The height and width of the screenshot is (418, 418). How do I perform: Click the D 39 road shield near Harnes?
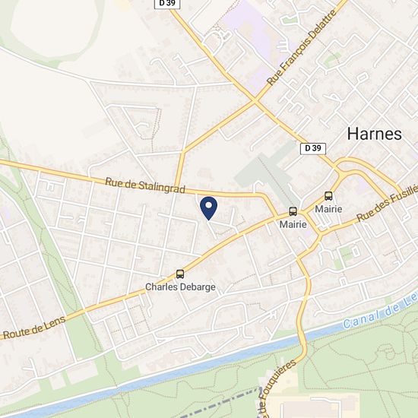pyautogui.click(x=313, y=148)
